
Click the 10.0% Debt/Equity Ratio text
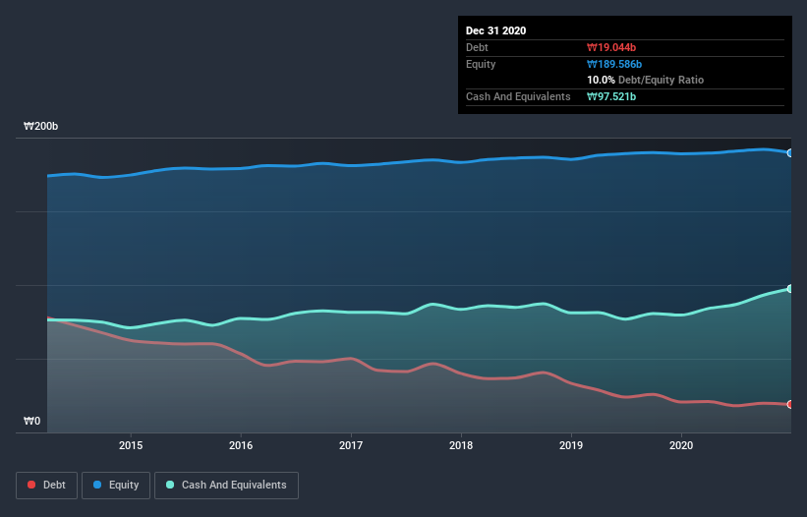click(x=645, y=80)
